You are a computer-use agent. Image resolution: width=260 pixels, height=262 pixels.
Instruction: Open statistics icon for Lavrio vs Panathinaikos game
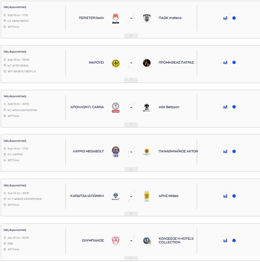225,151
